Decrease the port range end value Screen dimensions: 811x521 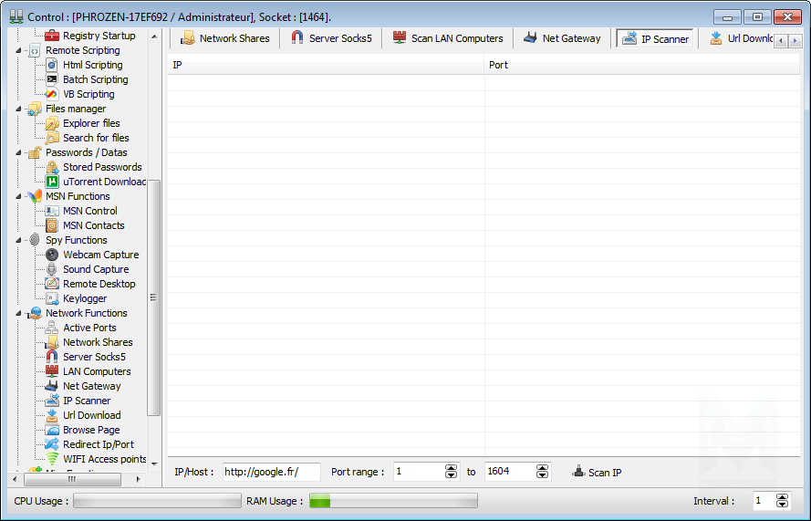tap(543, 475)
